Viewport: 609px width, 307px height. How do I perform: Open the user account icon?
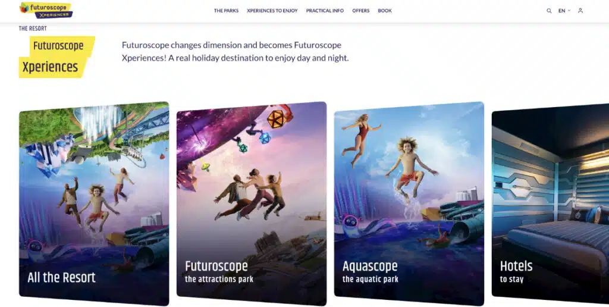tap(580, 11)
